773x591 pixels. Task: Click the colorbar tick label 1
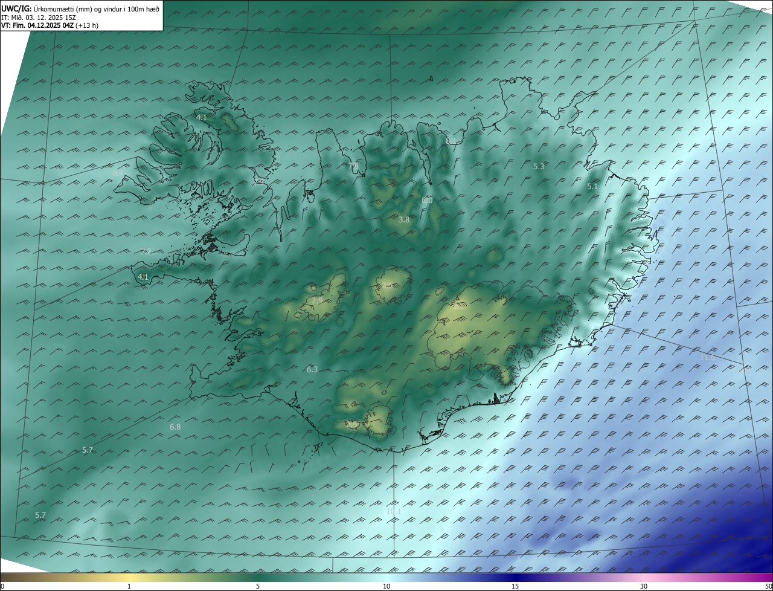point(129,586)
